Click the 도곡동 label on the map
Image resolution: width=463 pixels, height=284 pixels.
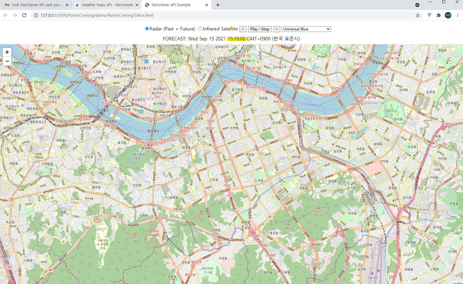[259, 180]
